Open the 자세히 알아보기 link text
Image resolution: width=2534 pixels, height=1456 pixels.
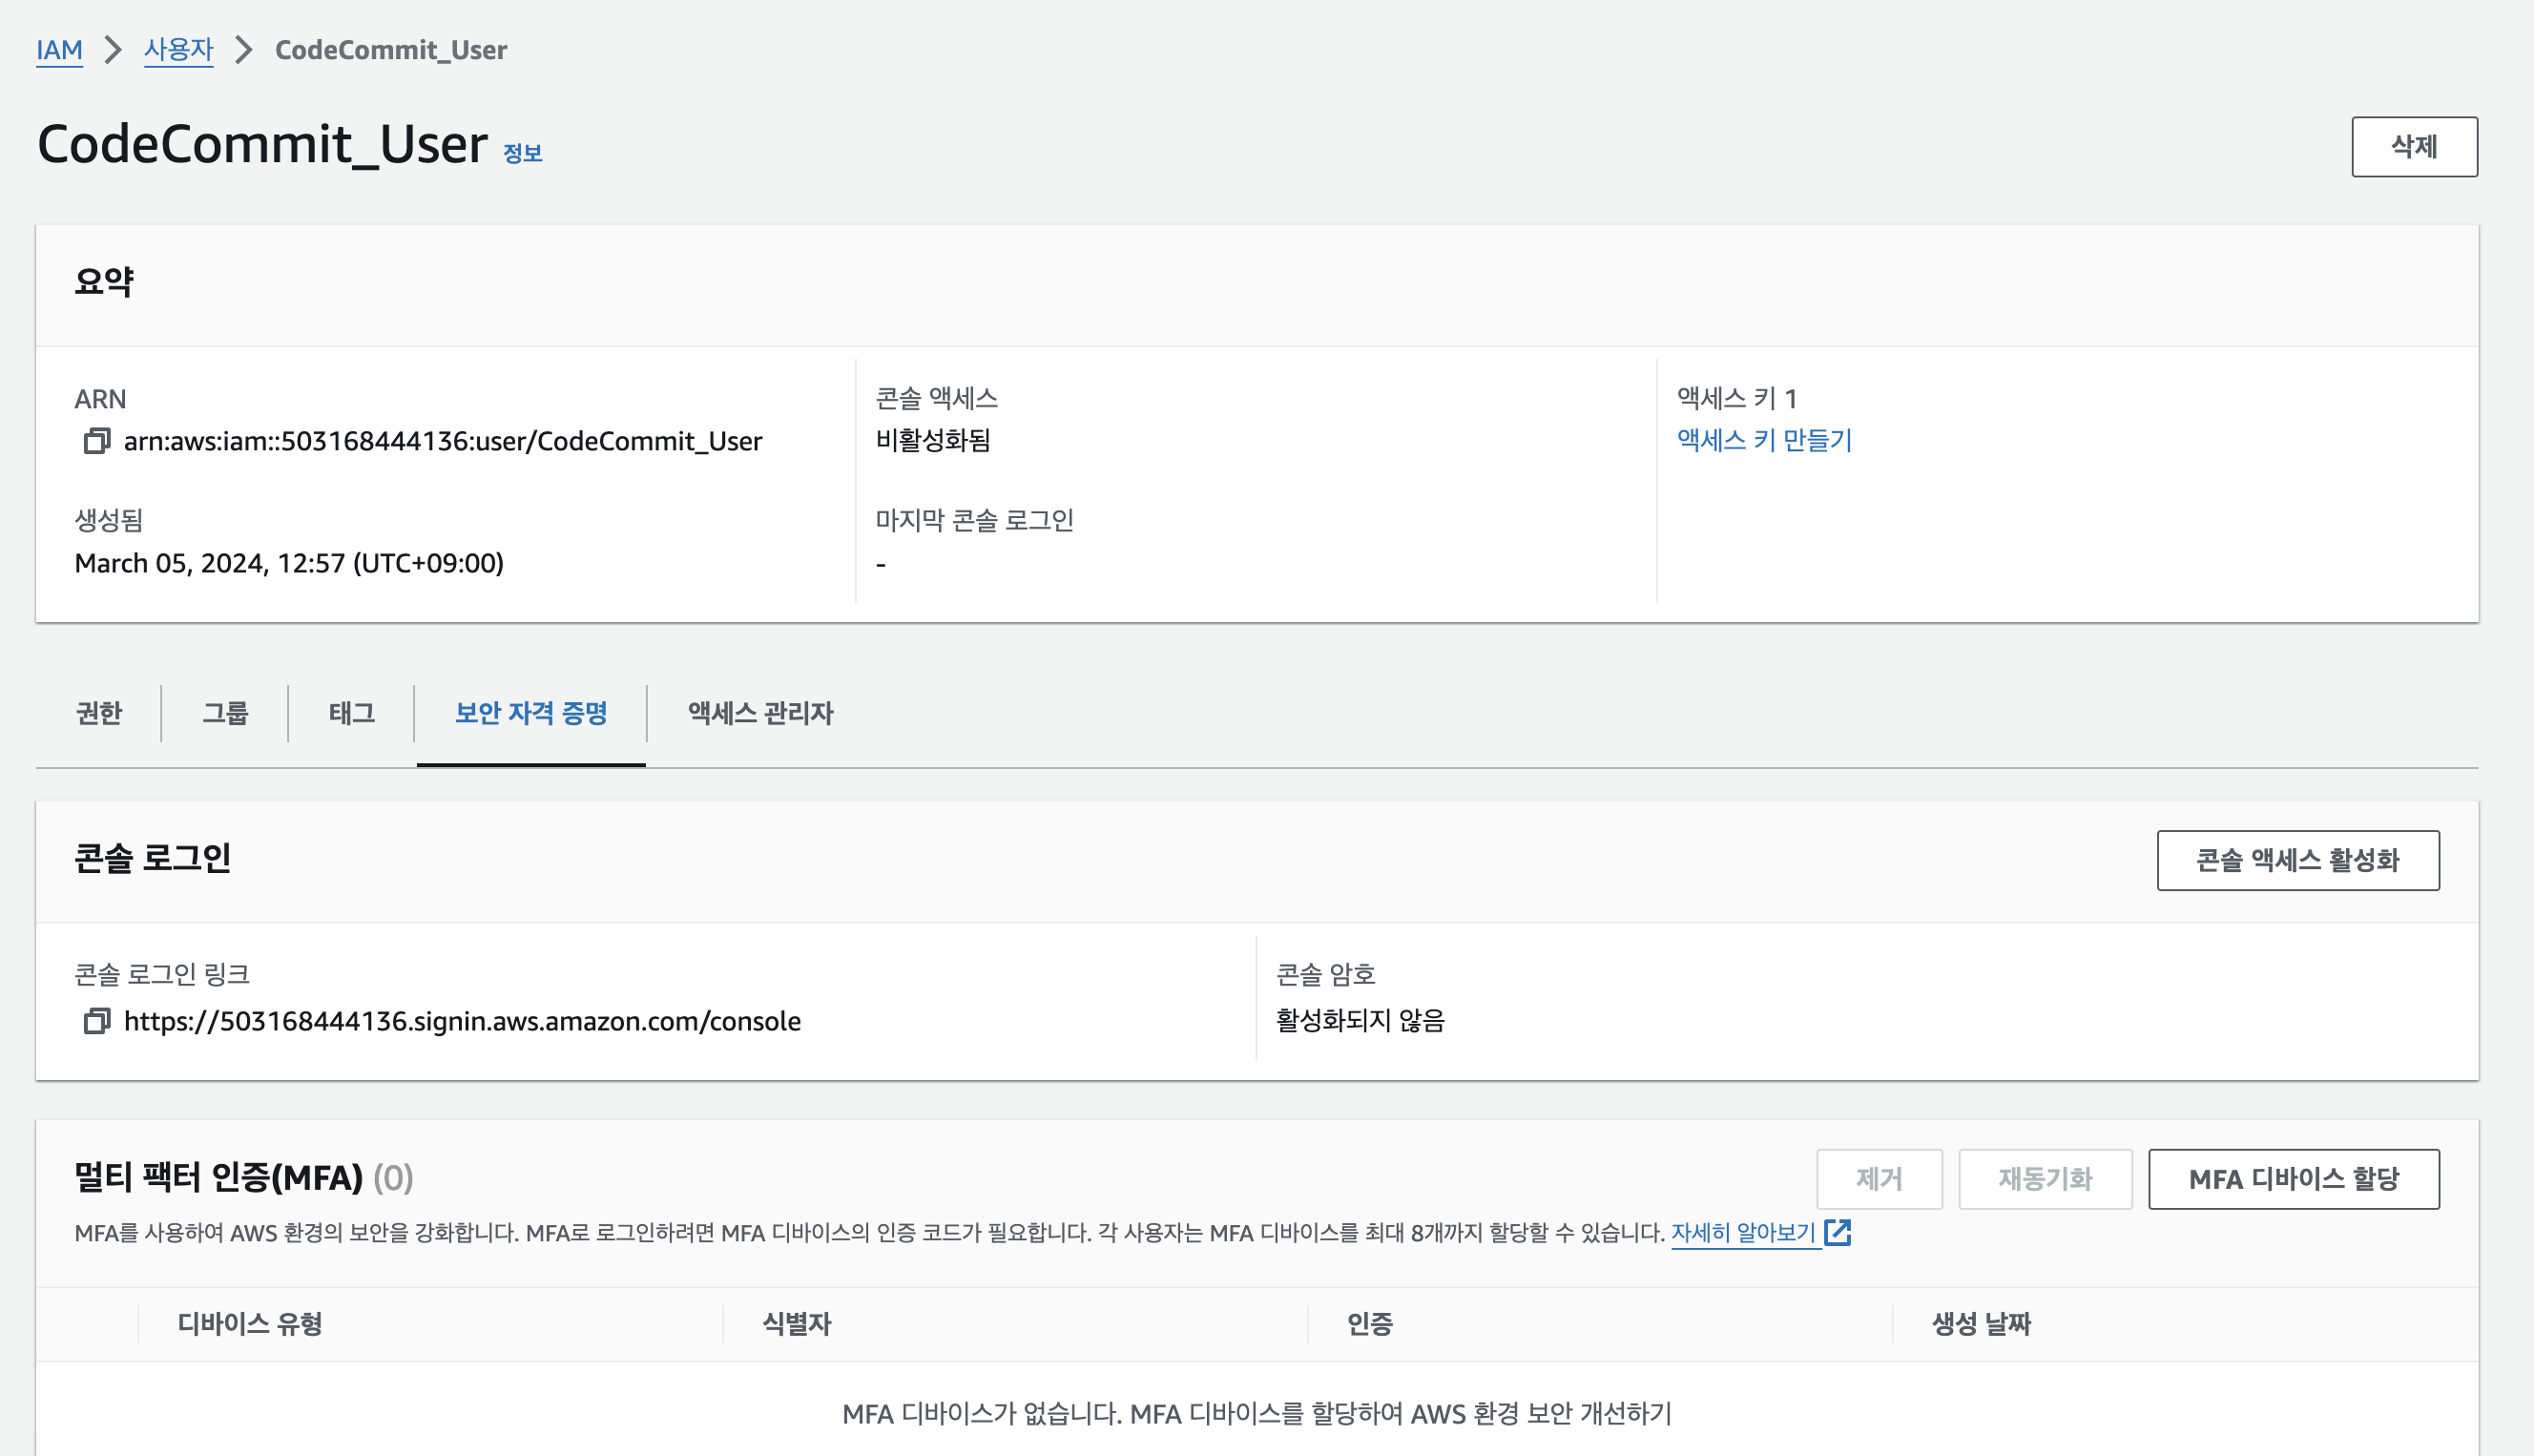(1742, 1233)
